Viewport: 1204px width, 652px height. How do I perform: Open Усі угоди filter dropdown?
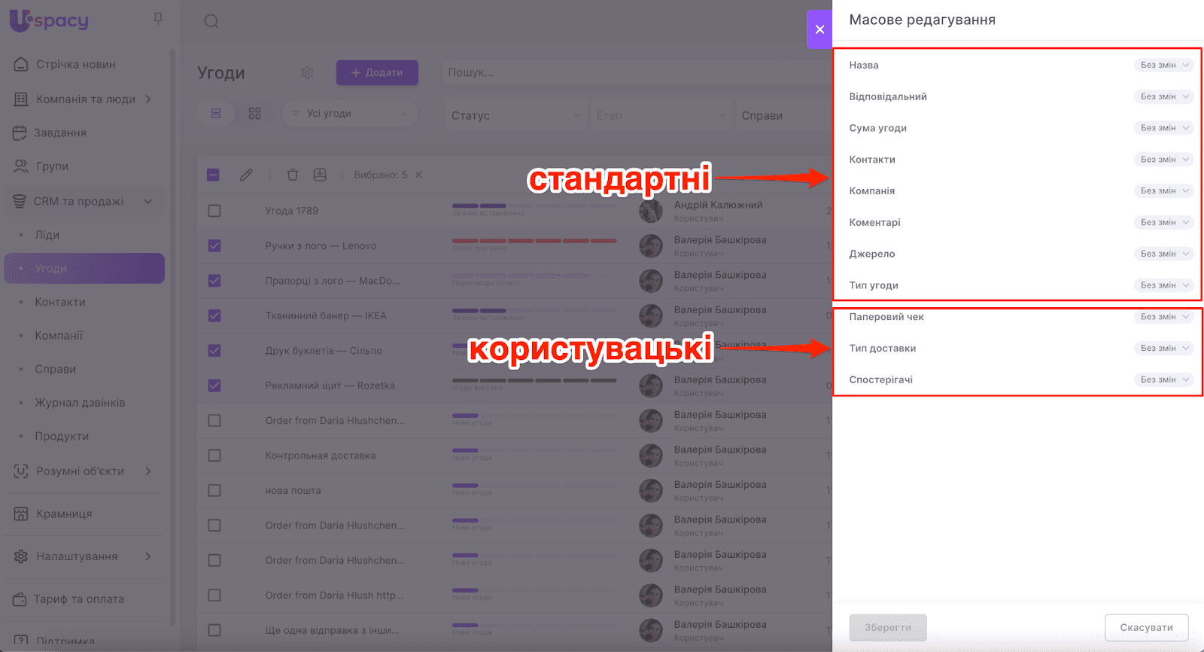pyautogui.click(x=350, y=114)
